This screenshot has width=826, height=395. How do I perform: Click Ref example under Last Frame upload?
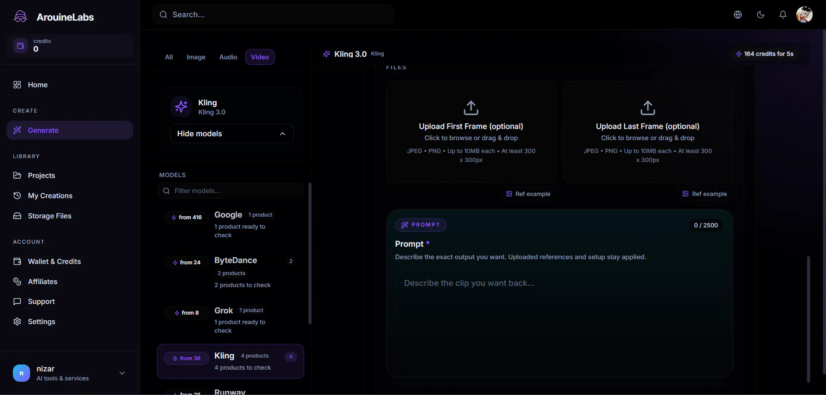(705, 194)
